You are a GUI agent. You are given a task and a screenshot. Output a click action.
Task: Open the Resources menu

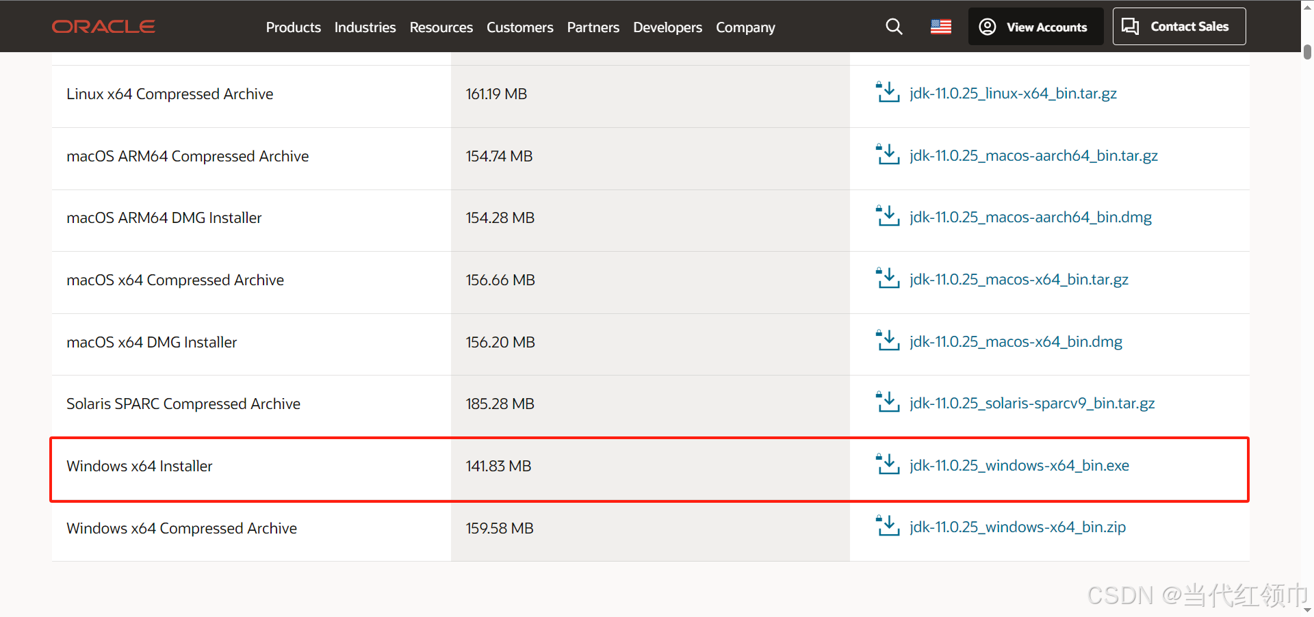coord(441,27)
